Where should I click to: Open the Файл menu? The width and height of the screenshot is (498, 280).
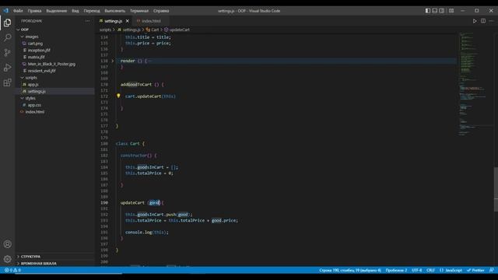point(18,11)
